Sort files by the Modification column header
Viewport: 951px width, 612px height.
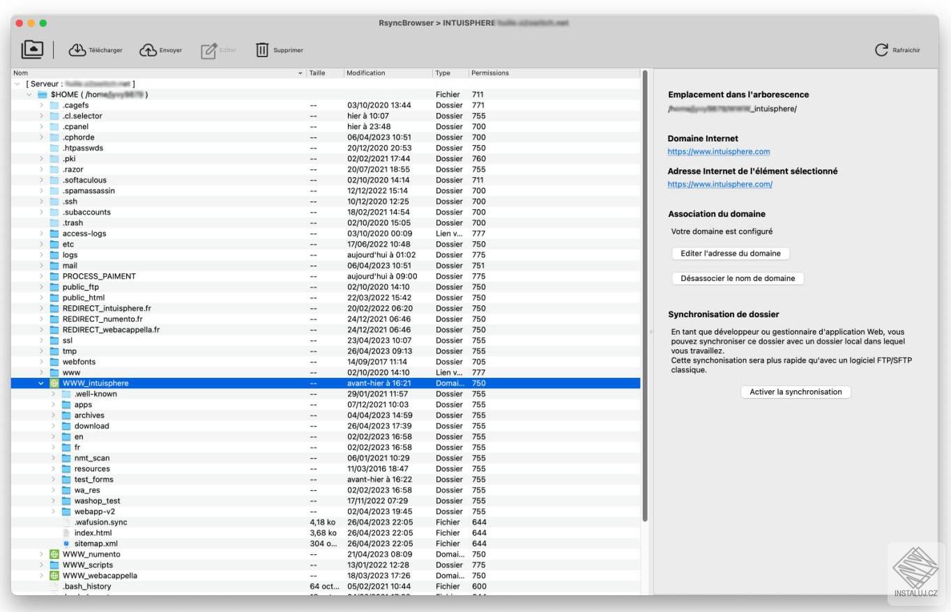coord(366,72)
